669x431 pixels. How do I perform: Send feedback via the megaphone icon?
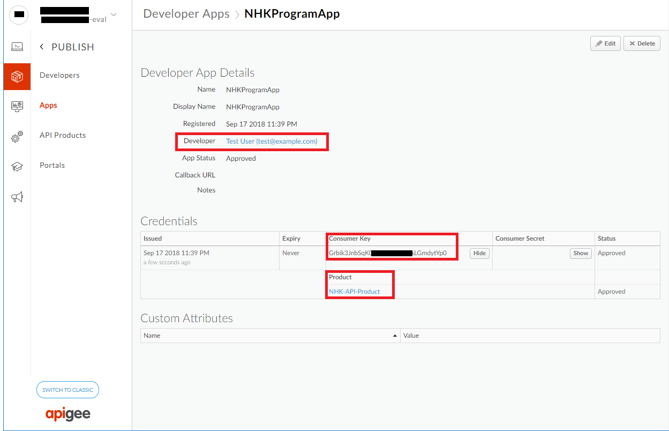tap(17, 197)
